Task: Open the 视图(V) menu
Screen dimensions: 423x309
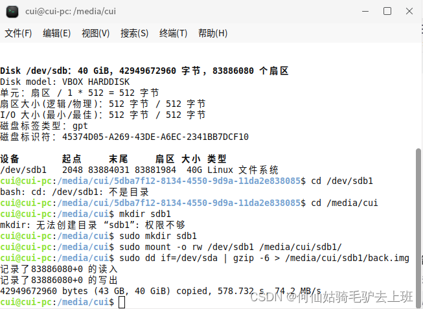Action: point(95,33)
